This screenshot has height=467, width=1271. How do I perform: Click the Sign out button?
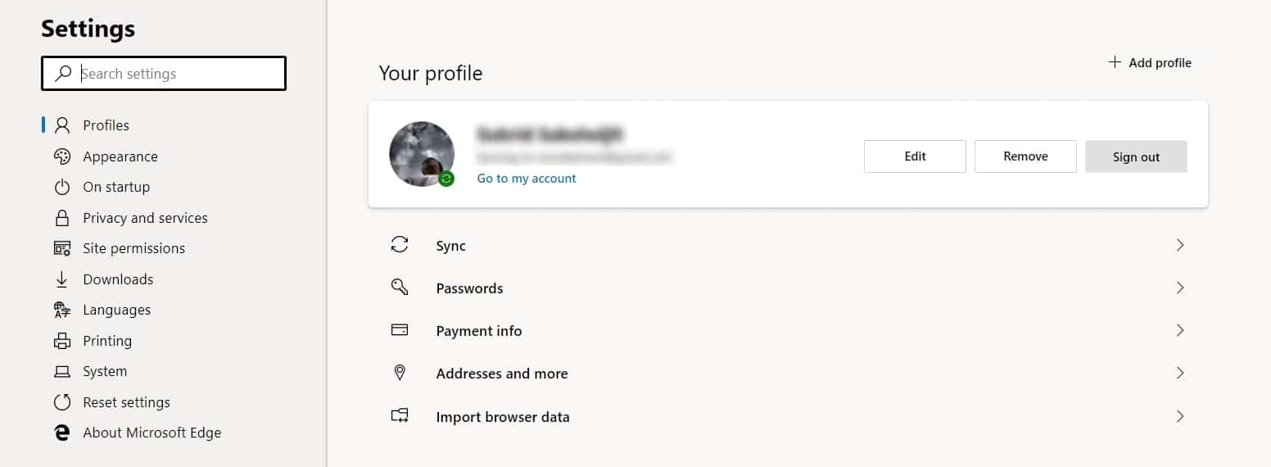click(x=1136, y=156)
